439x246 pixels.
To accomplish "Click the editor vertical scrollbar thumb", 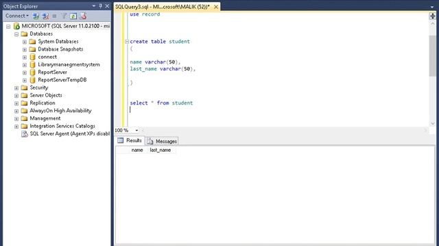I will point(433,55).
